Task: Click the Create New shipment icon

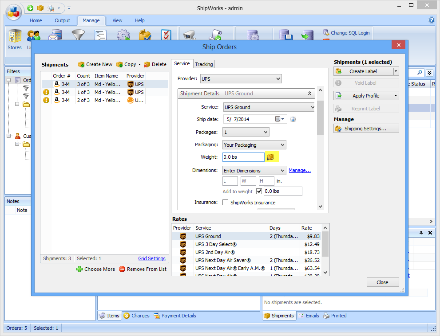Action: click(81, 64)
